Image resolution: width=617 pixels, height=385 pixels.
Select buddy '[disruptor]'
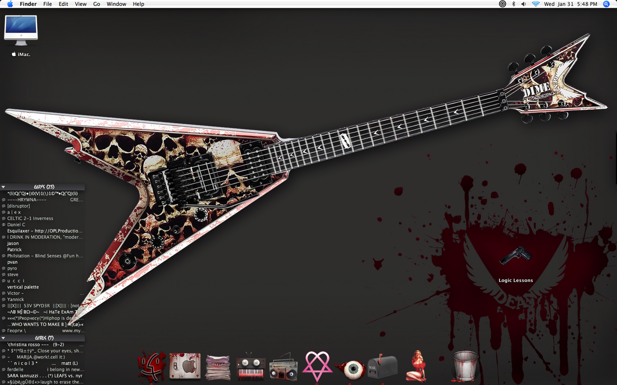[42, 206]
